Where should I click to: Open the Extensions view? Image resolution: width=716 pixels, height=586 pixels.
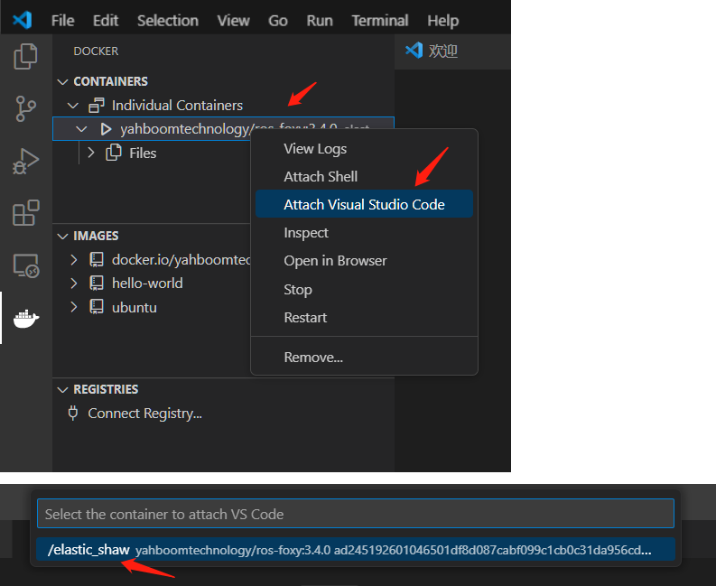(25, 213)
